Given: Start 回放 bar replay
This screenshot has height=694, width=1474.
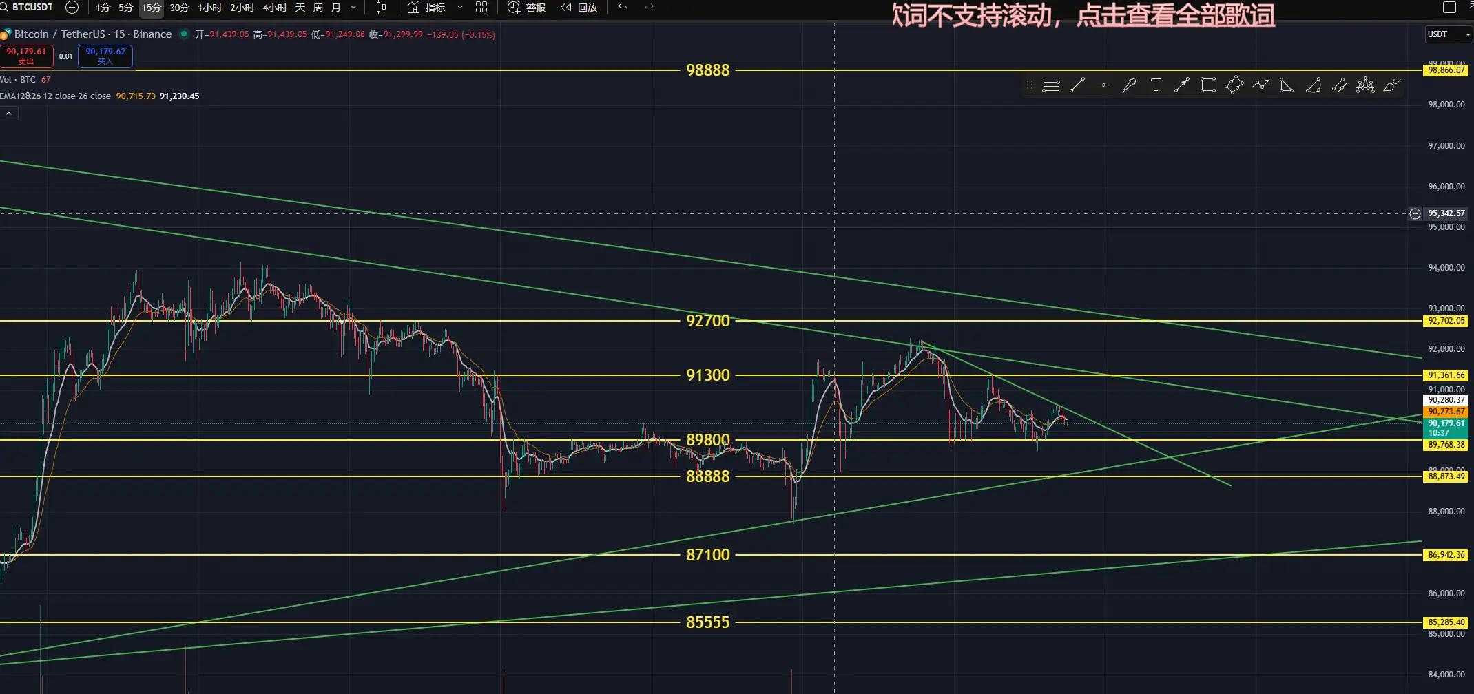Looking at the screenshot, I should pyautogui.click(x=579, y=8).
